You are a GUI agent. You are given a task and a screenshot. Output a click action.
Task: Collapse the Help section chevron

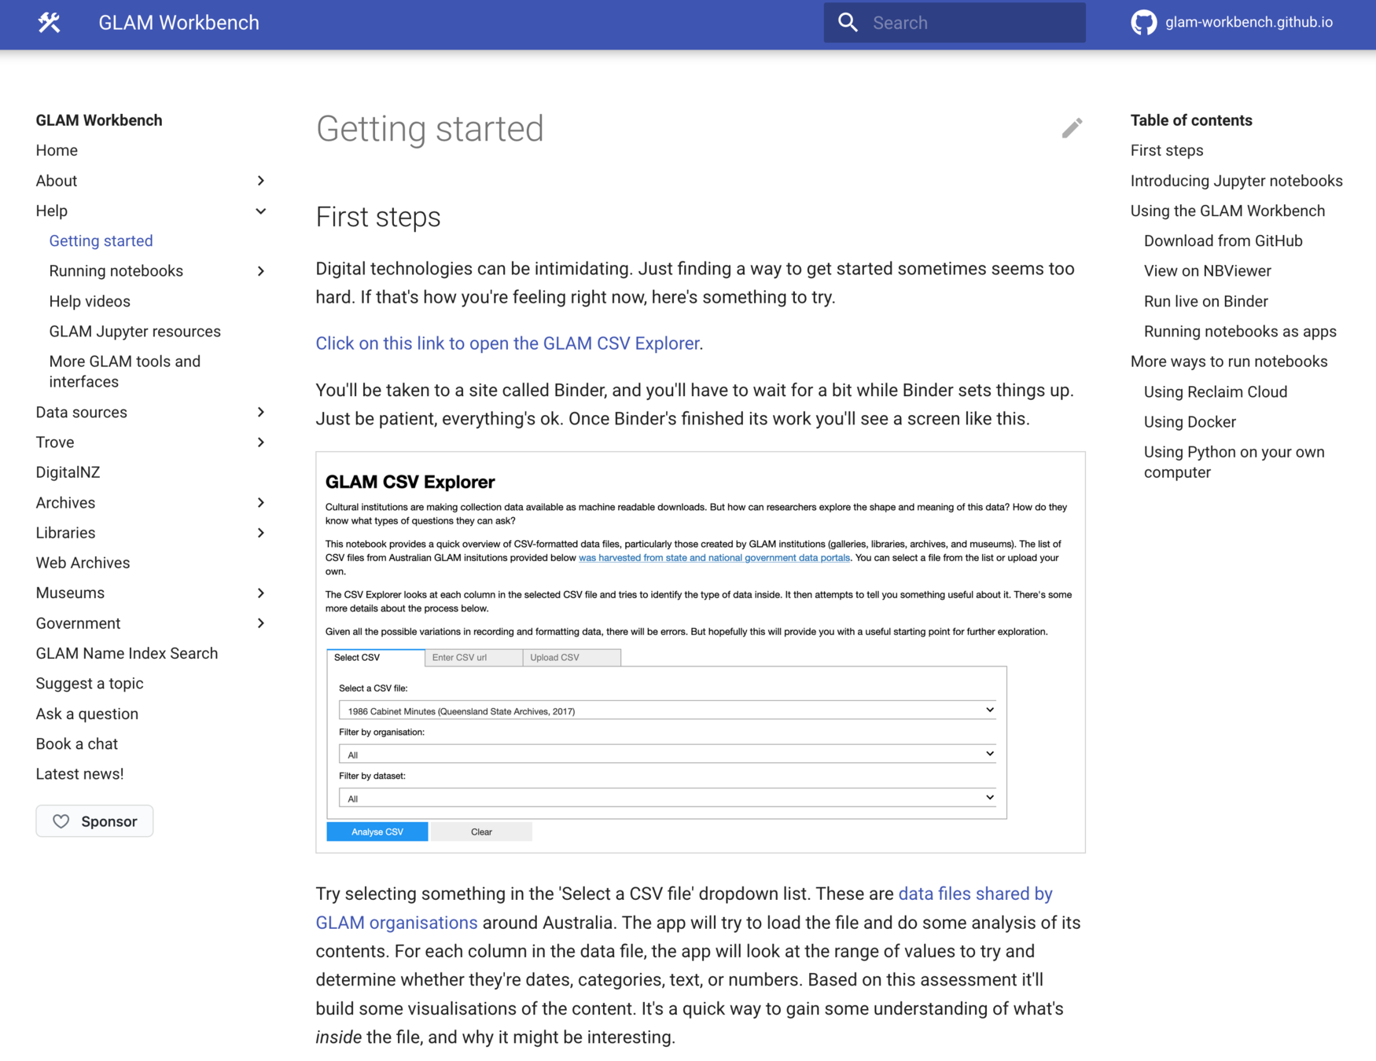click(x=261, y=211)
